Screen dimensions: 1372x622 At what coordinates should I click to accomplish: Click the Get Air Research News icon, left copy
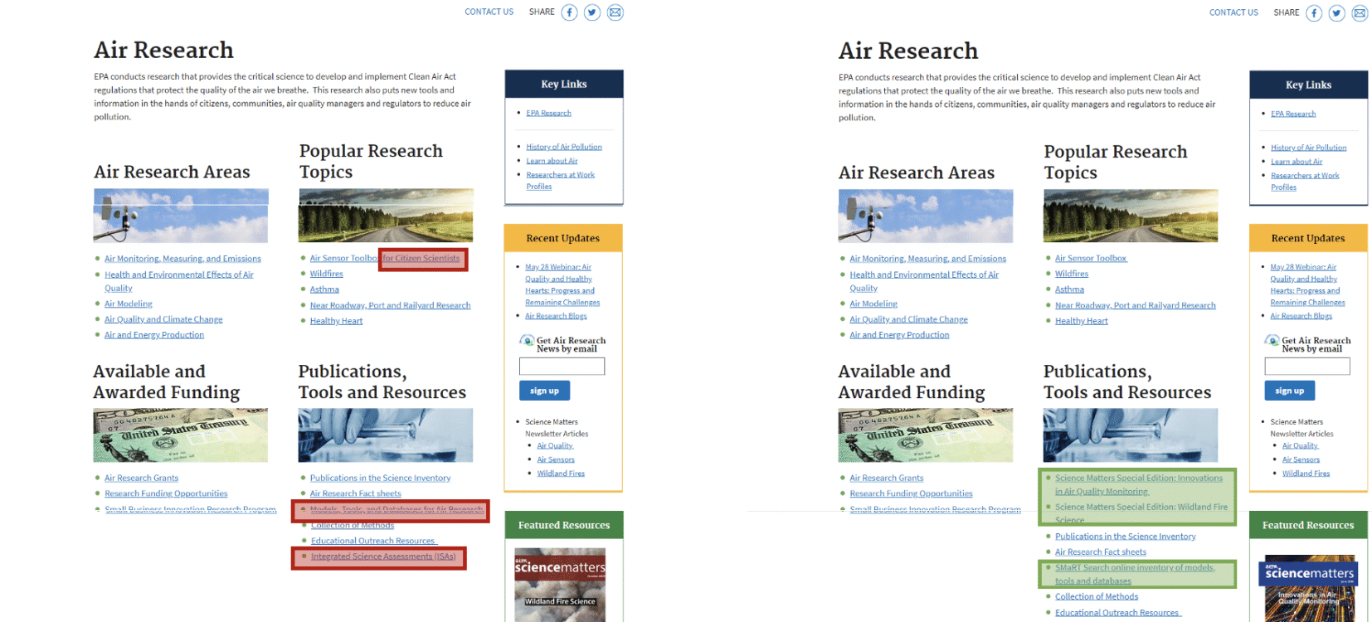(x=527, y=341)
